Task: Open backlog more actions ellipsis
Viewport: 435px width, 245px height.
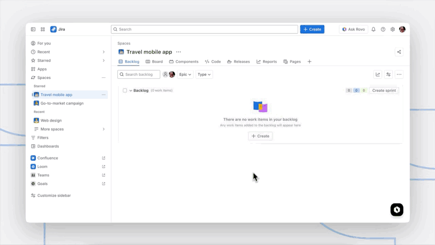Action: tap(399, 75)
